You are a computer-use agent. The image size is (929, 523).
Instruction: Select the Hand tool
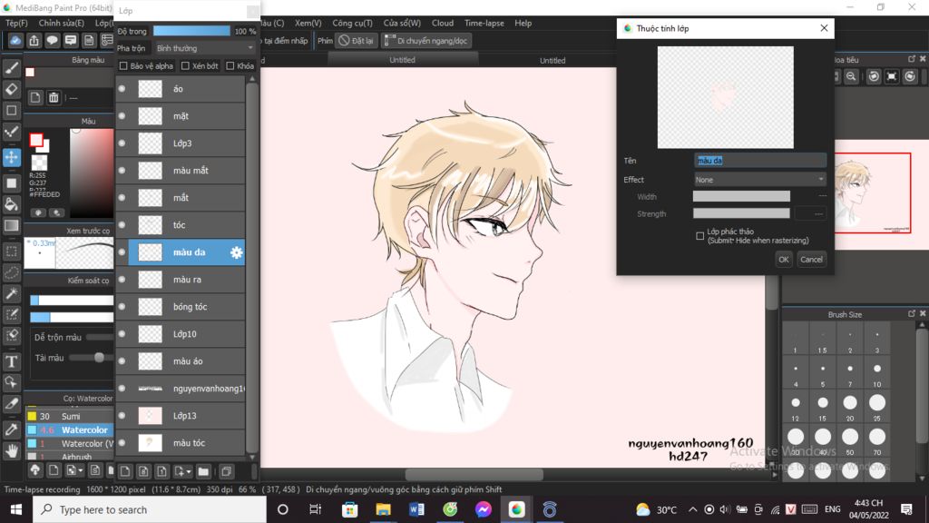11,451
